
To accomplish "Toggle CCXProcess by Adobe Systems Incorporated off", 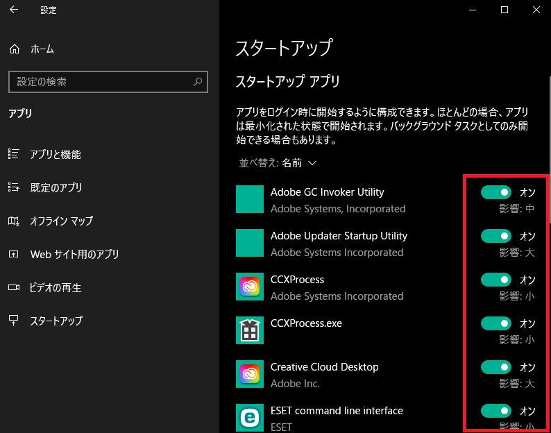I will pos(495,280).
